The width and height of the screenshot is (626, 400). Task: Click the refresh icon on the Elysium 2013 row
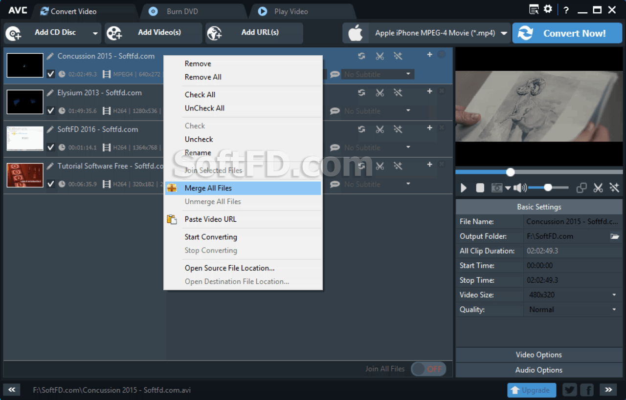(361, 92)
